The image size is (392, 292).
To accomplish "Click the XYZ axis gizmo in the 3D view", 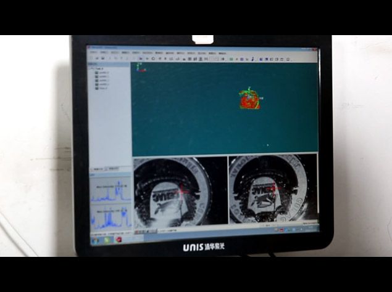I will (140, 67).
